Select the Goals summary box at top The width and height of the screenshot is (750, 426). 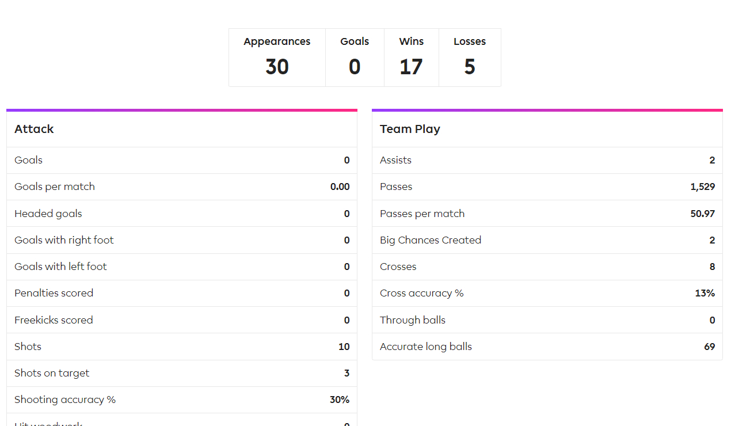[x=355, y=58]
